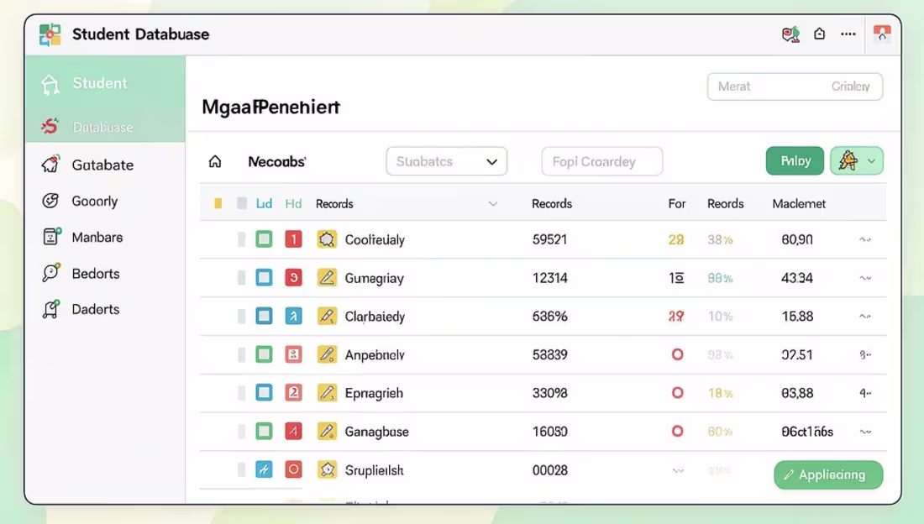This screenshot has height=524, width=924.
Task: Click the edit pencil icon for Gunegriay
Action: click(x=327, y=278)
